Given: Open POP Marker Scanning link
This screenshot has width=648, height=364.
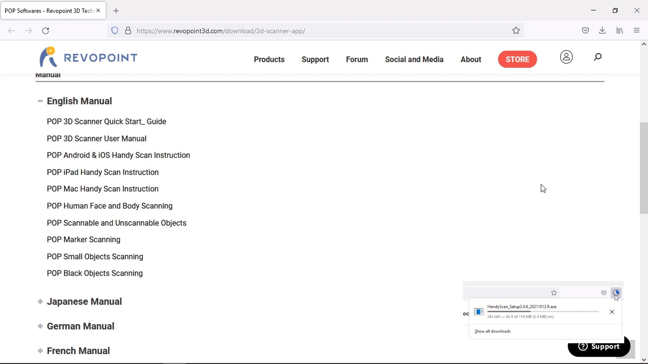Looking at the screenshot, I should pos(83,240).
